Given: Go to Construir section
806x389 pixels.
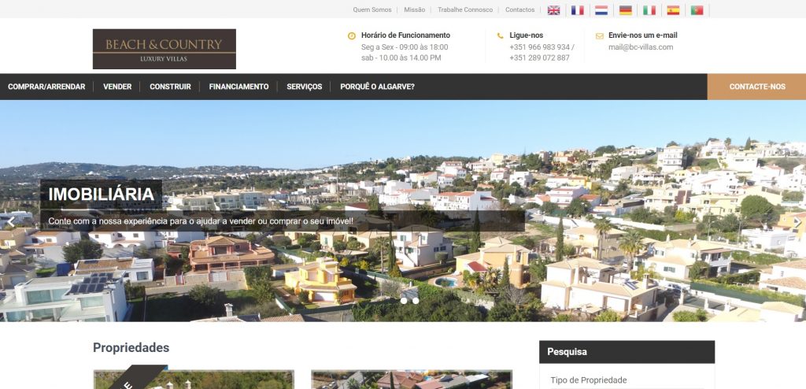Looking at the screenshot, I should [x=170, y=87].
